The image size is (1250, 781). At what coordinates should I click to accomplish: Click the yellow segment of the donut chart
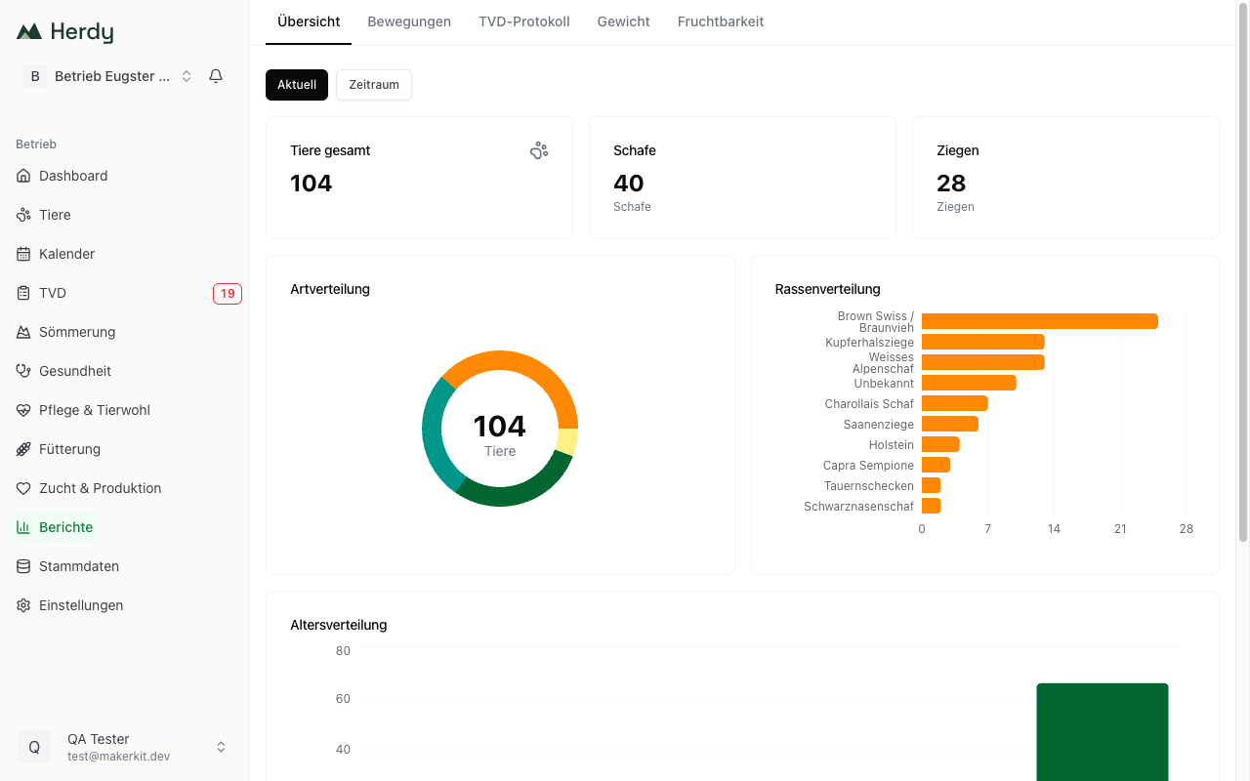[566, 441]
